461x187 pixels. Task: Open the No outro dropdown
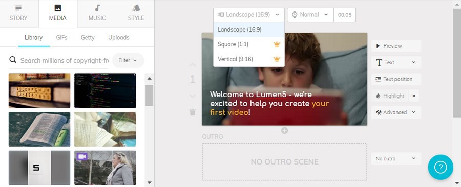tap(396, 158)
